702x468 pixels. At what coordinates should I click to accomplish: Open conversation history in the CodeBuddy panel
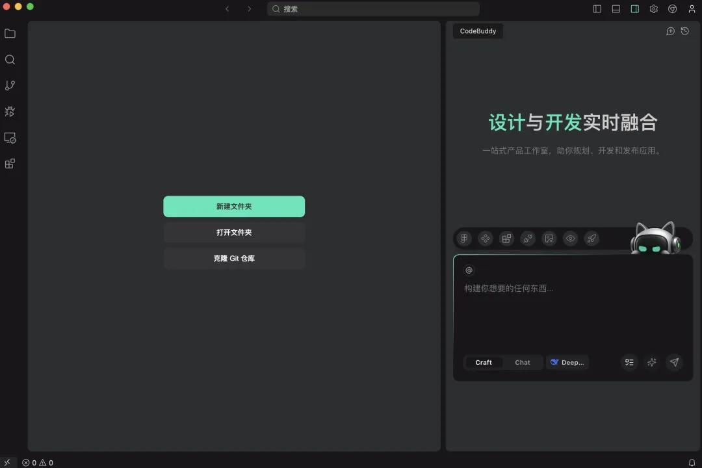coord(684,31)
